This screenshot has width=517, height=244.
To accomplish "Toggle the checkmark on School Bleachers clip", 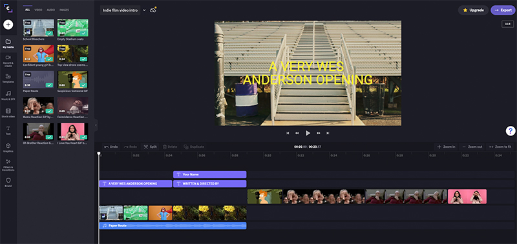I will [x=50, y=33].
